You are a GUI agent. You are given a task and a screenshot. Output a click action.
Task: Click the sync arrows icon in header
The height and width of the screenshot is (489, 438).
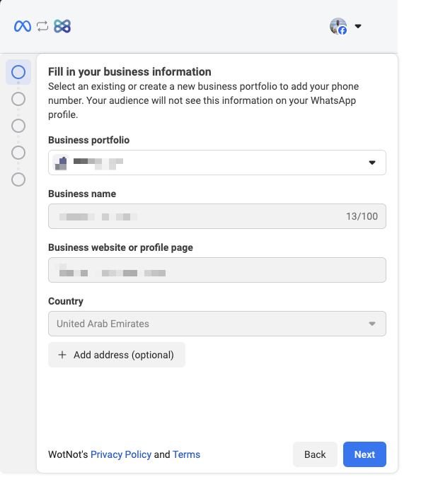[x=42, y=26]
